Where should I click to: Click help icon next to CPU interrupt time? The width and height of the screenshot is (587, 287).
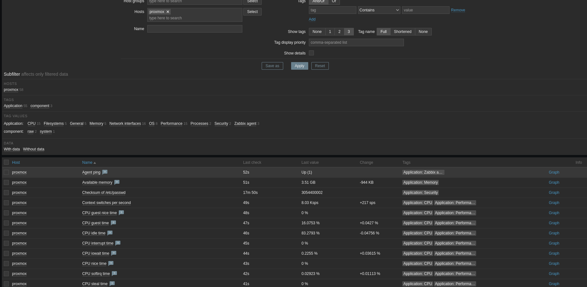coord(118,243)
